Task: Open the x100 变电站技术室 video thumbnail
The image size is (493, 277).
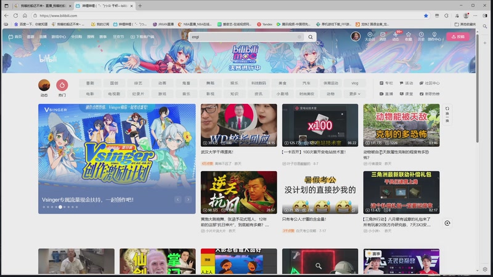Action: [320, 126]
